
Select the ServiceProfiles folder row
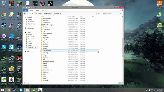(70, 51)
